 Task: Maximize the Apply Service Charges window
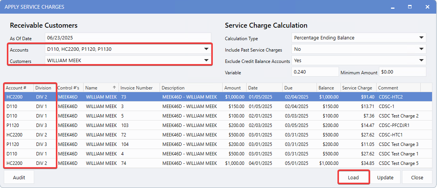pos(410,7)
